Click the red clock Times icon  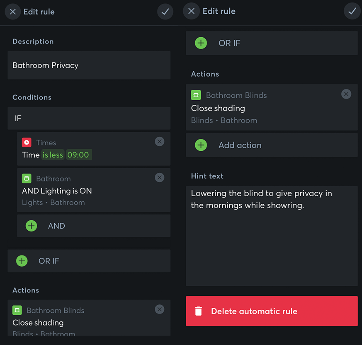click(x=27, y=142)
